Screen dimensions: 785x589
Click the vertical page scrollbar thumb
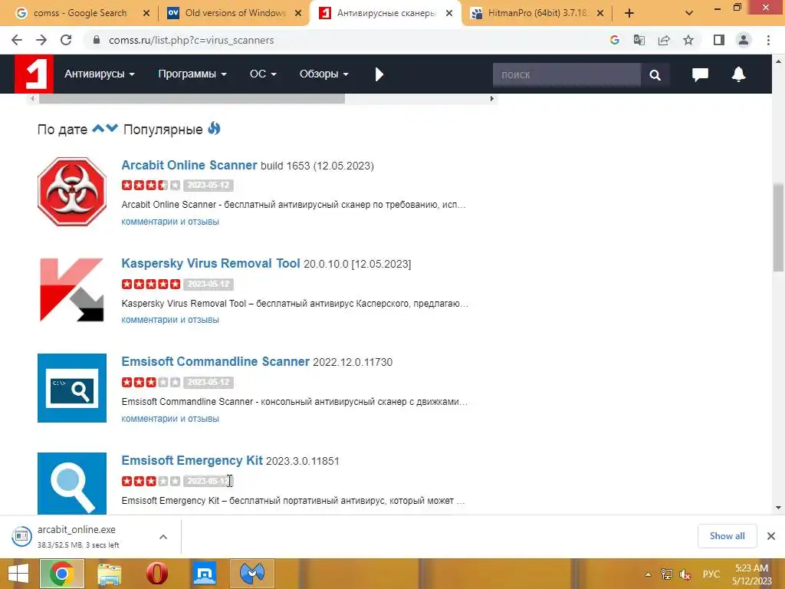click(x=778, y=228)
